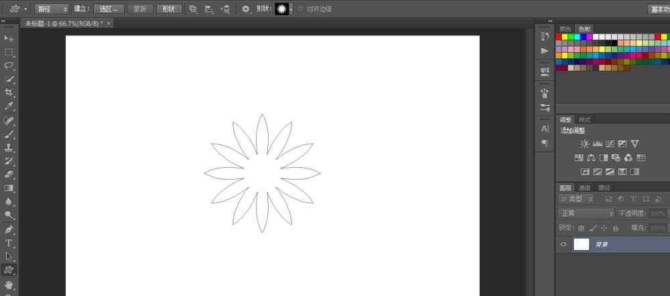670x296 pixels.
Task: Switch to the 通道 channels tab
Action: pyautogui.click(x=585, y=188)
